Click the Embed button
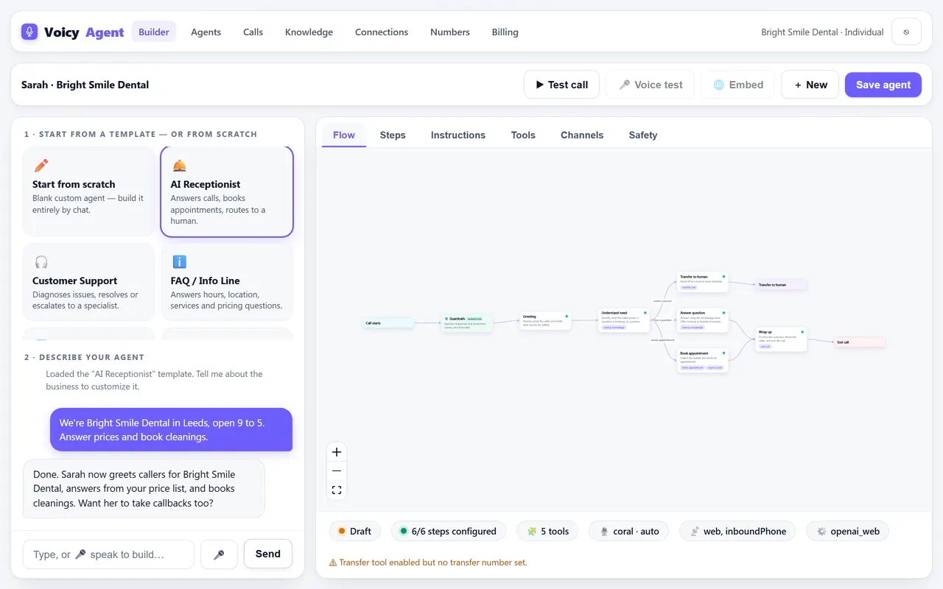The height and width of the screenshot is (589, 943). (737, 85)
